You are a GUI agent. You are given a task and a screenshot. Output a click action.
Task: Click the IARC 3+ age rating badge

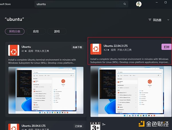(x=95, y=126)
